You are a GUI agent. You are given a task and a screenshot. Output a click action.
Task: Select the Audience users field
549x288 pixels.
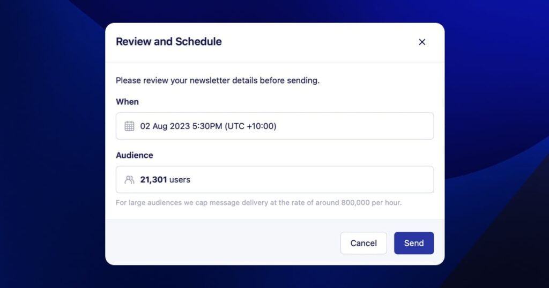coord(274,180)
